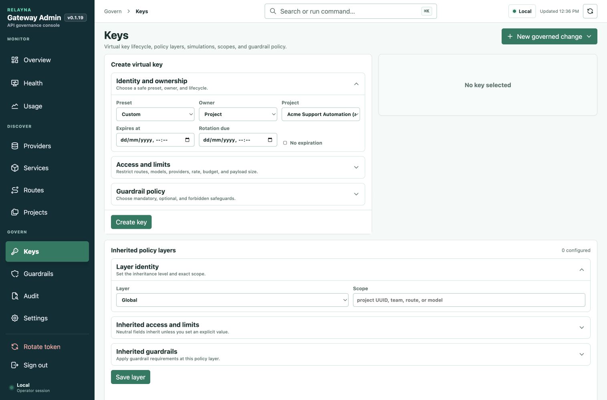Image resolution: width=607 pixels, height=400 pixels.
Task: Click the search magnifier icon
Action: pyautogui.click(x=273, y=11)
